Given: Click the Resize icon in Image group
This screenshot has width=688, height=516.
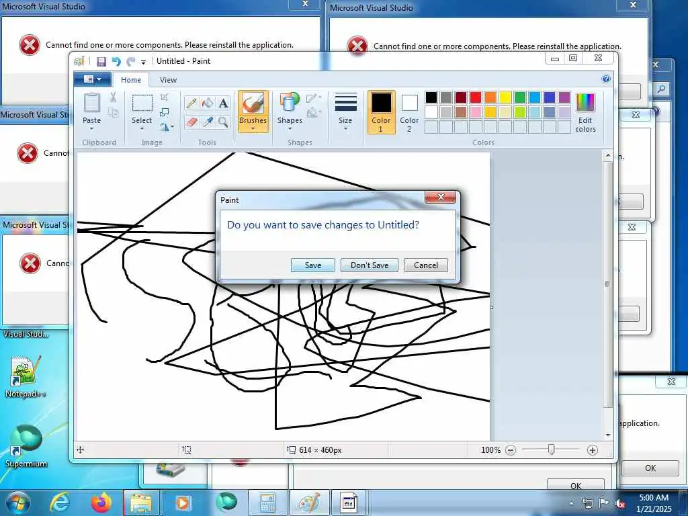Looking at the screenshot, I should (x=165, y=112).
